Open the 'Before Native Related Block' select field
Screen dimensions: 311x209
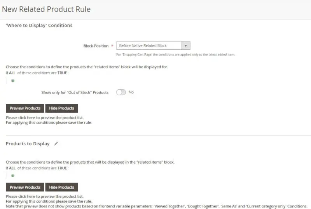click(153, 45)
